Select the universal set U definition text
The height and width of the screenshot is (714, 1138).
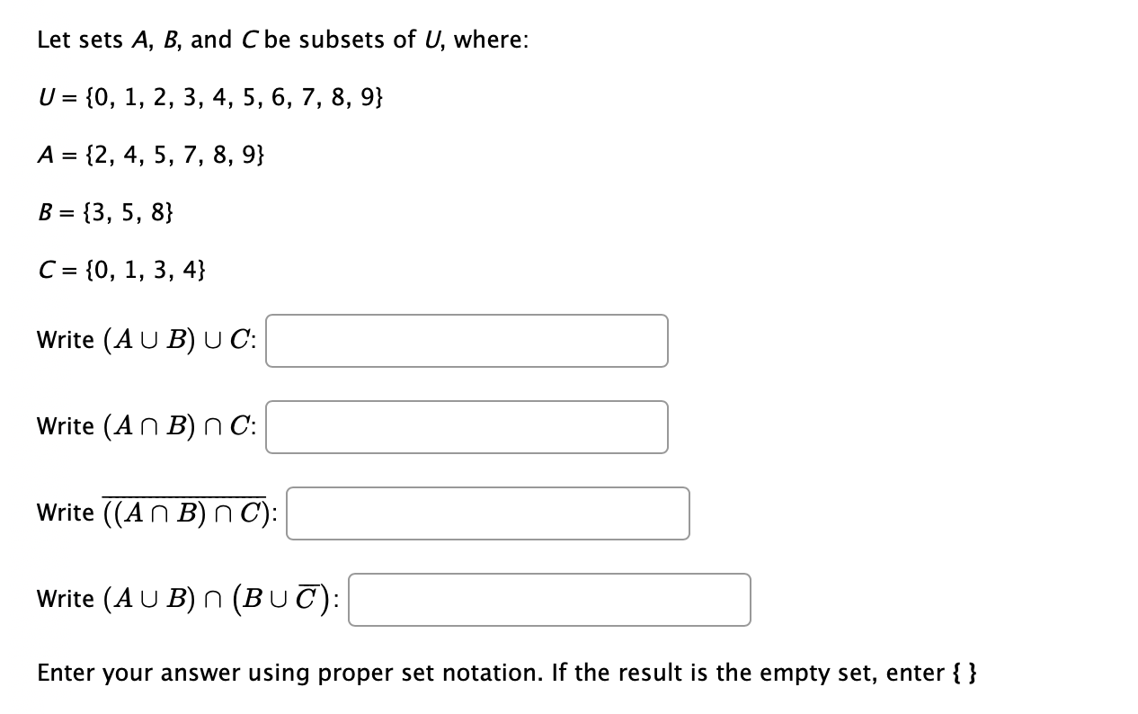click(211, 98)
